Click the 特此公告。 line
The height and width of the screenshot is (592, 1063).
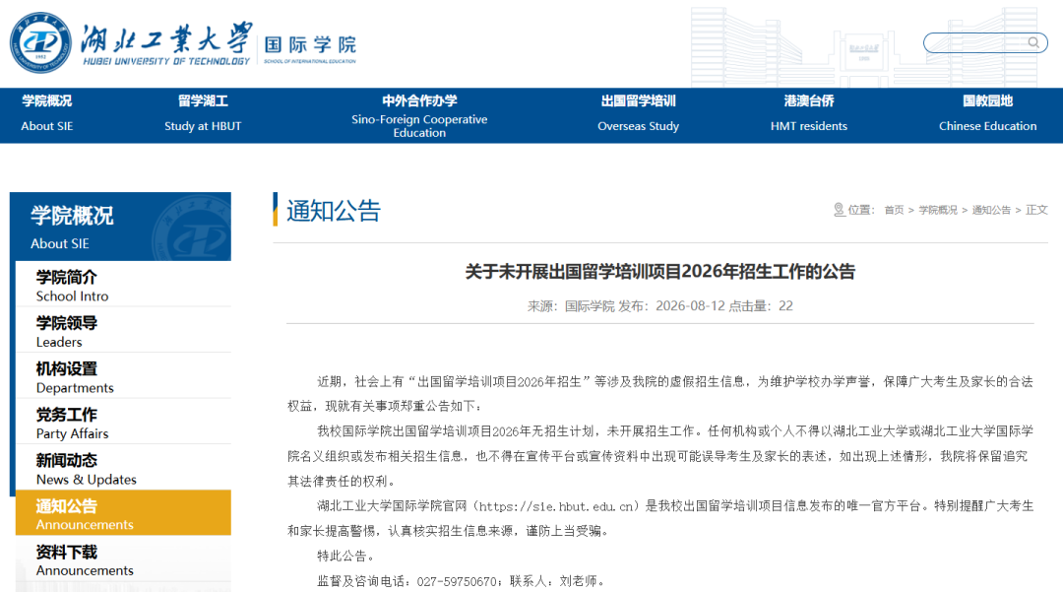[x=345, y=557]
